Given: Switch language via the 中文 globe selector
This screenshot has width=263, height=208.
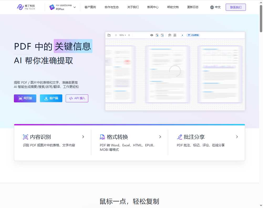Looking at the screenshot, I should click(215, 7).
